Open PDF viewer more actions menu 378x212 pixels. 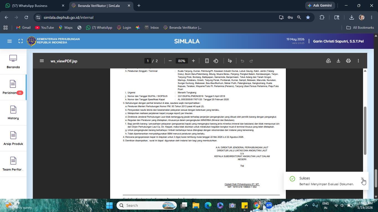[358, 61]
